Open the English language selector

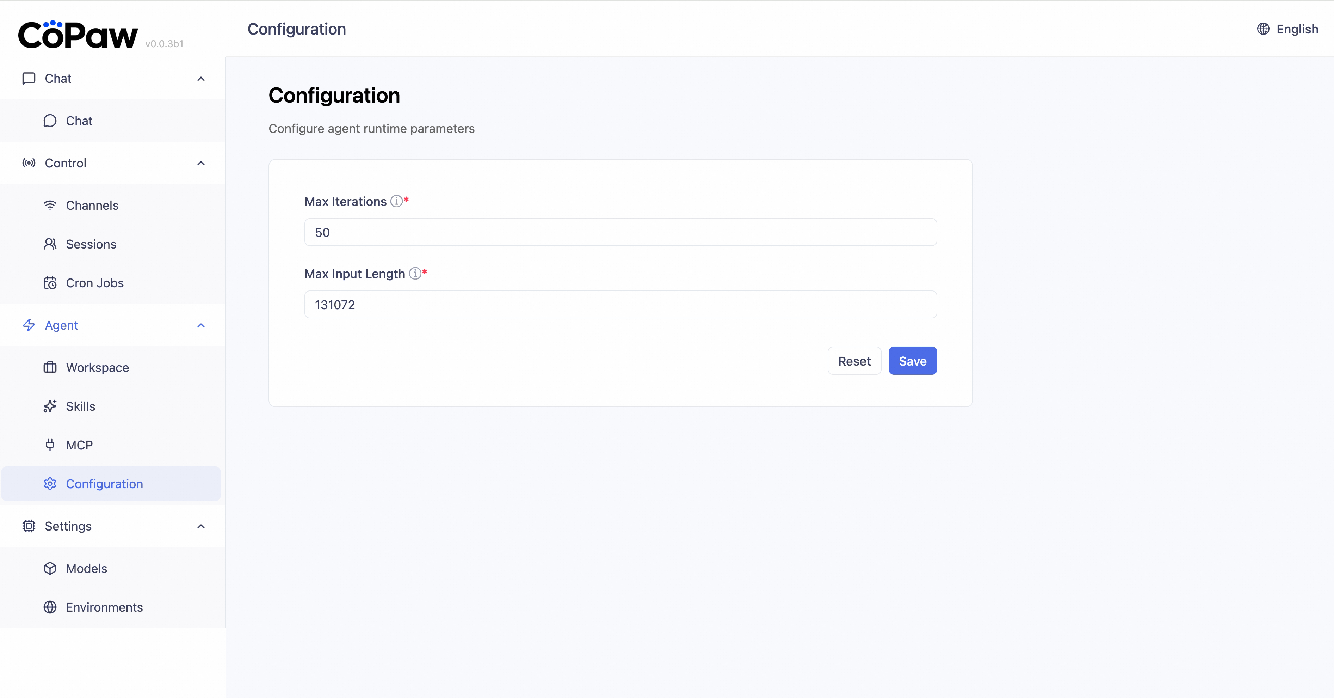[x=1297, y=29]
